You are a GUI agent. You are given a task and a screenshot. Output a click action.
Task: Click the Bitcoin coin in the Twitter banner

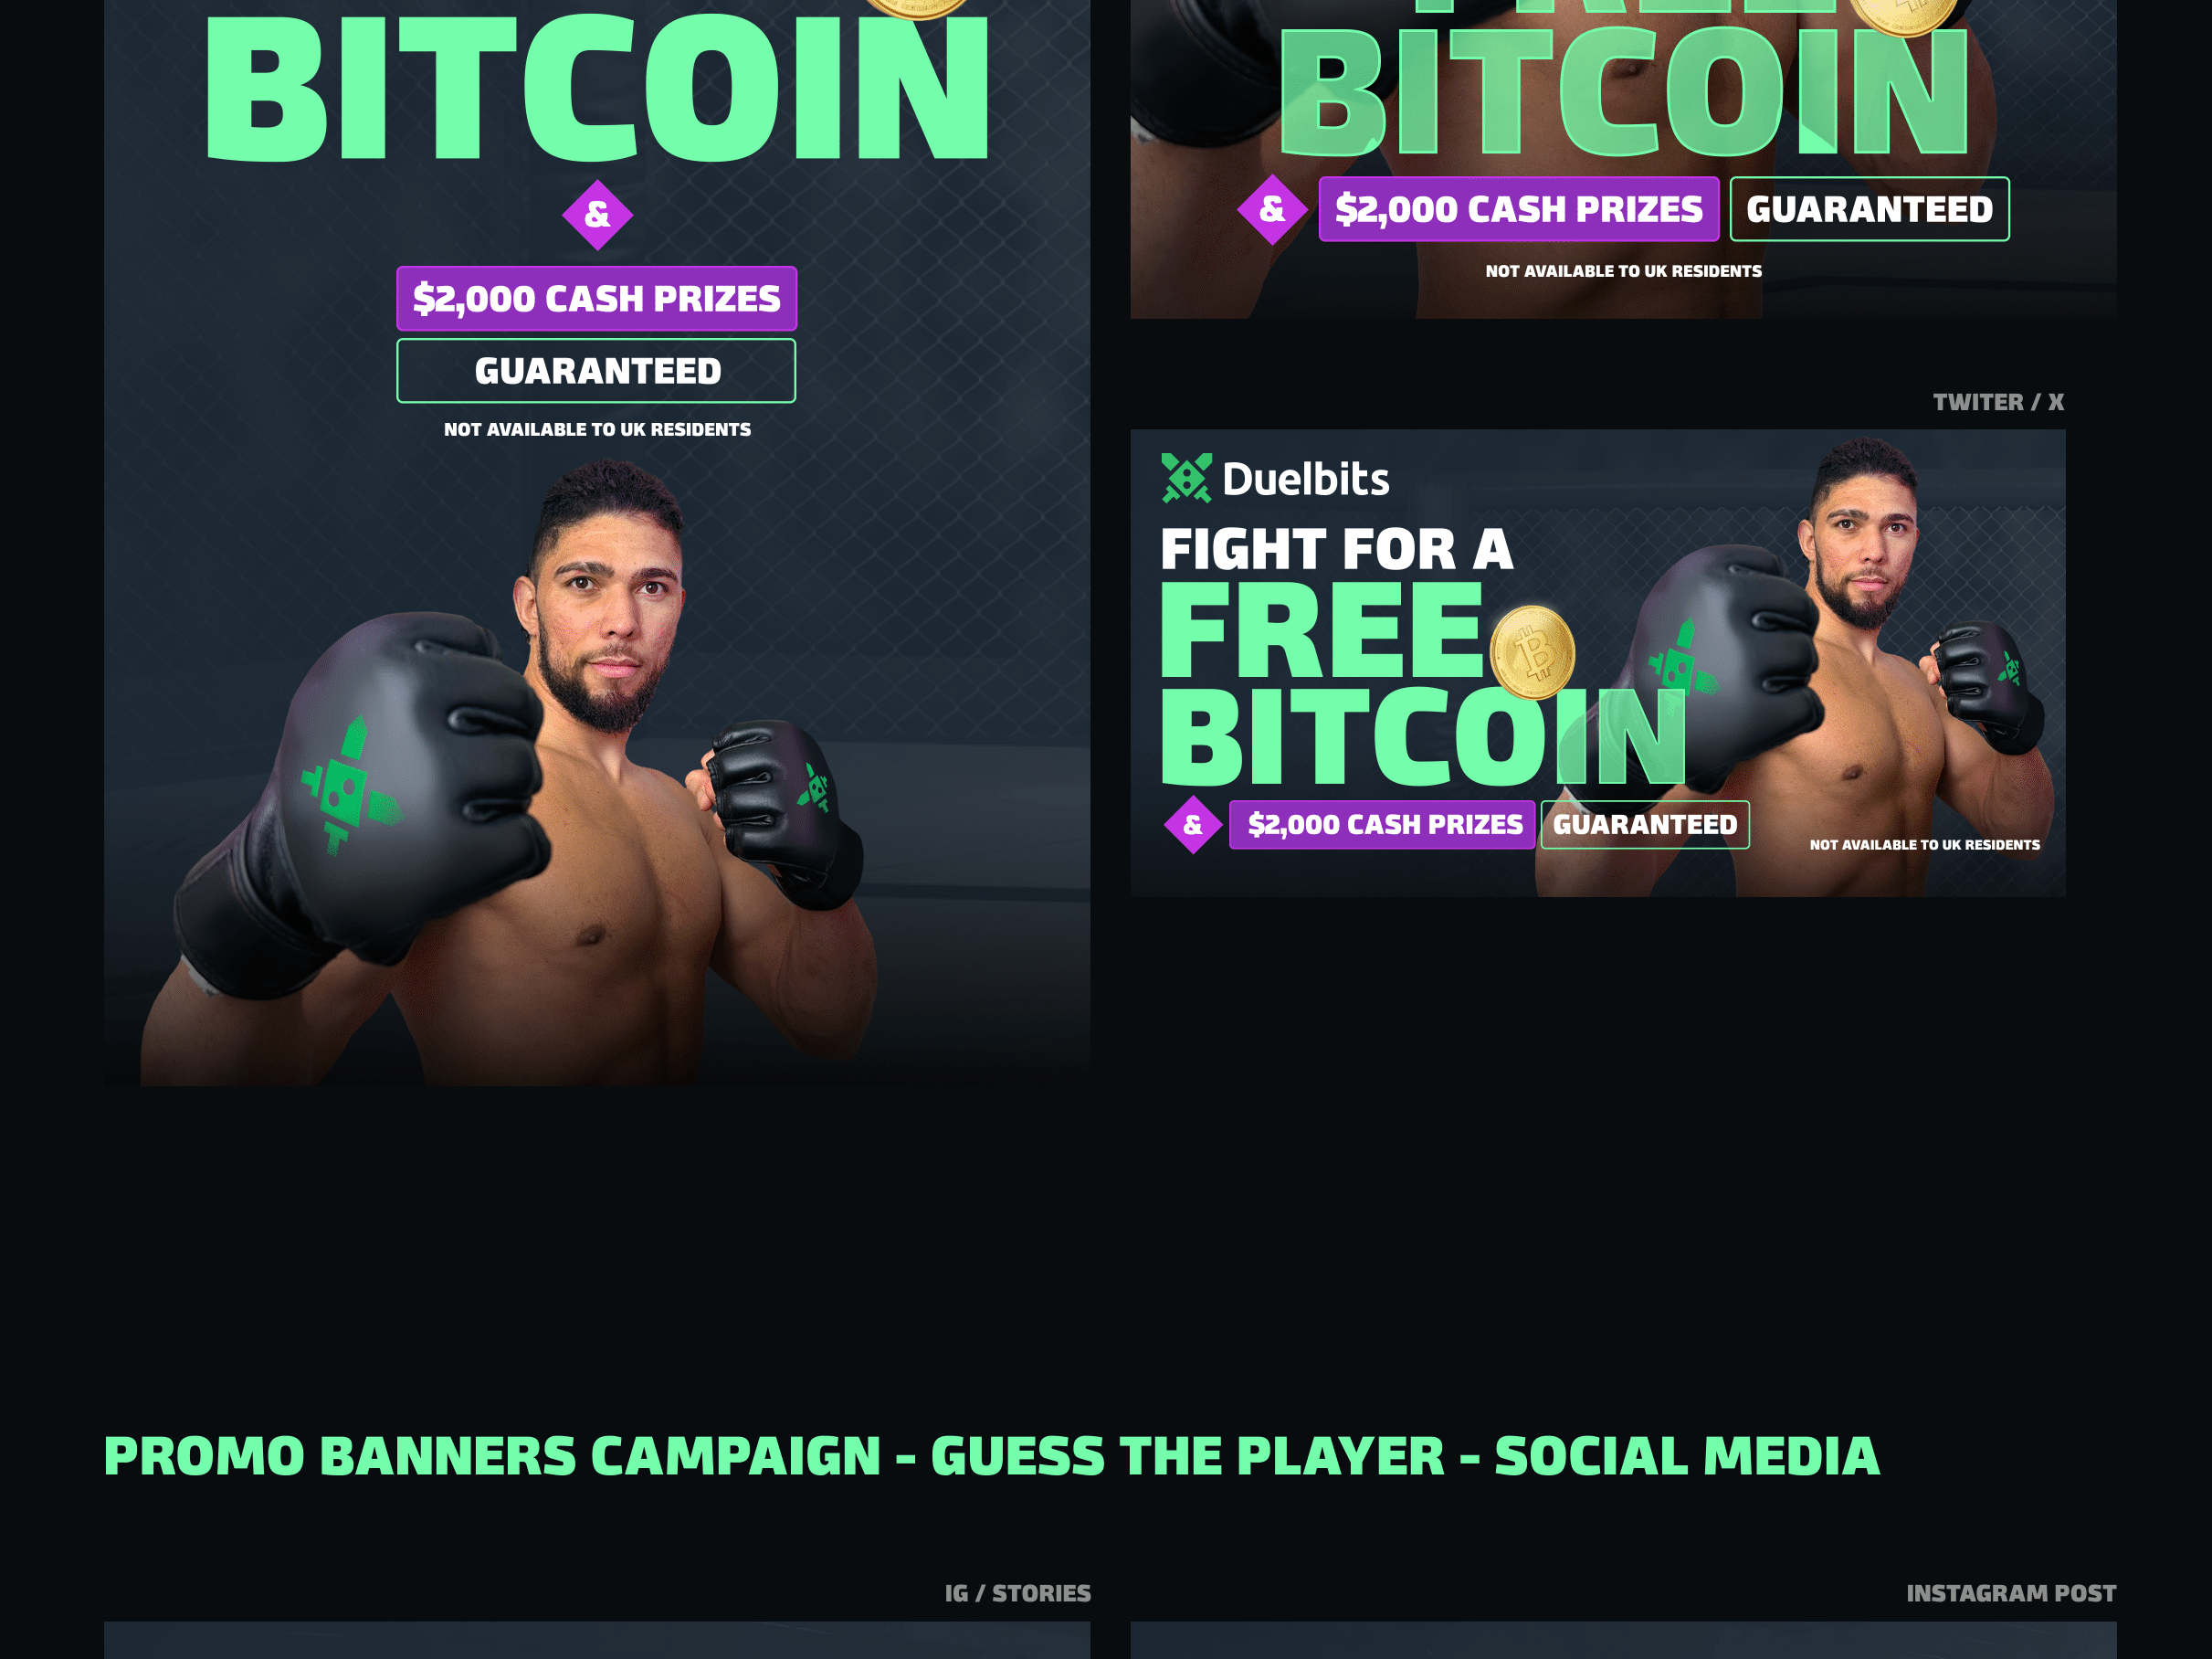coord(1532,652)
